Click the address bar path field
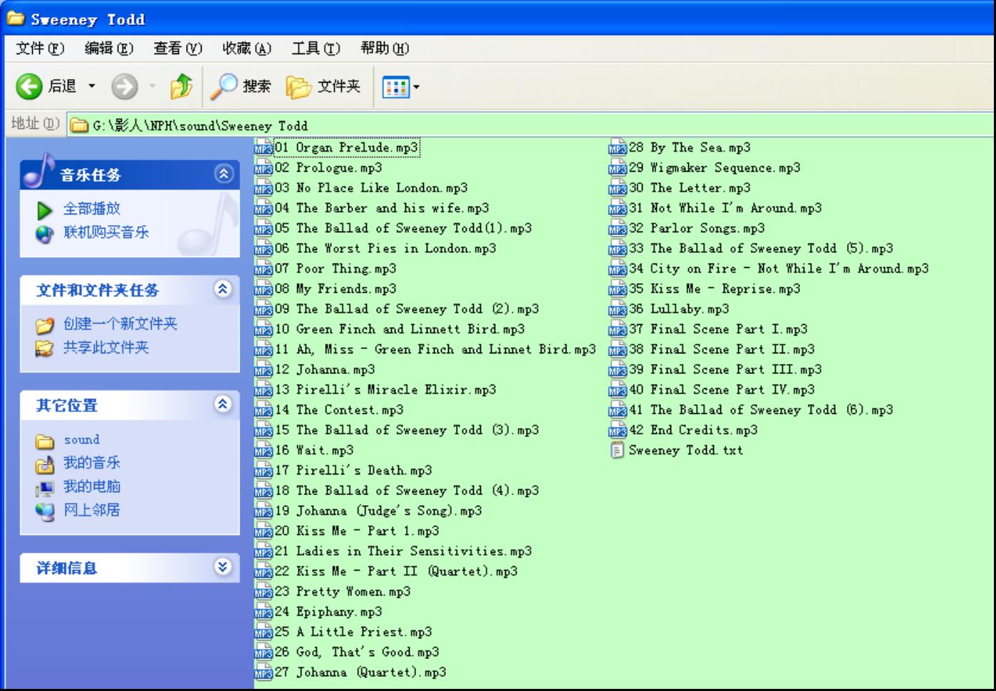The height and width of the screenshot is (691, 996). [531, 126]
